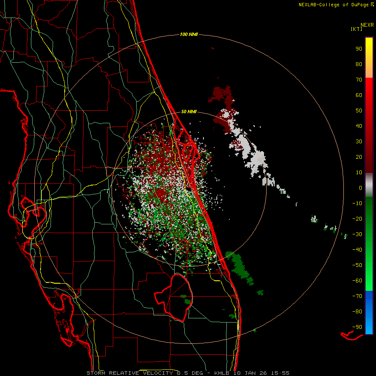Click the 15:55 timestamp
The width and height of the screenshot is (376, 376).
click(280, 373)
